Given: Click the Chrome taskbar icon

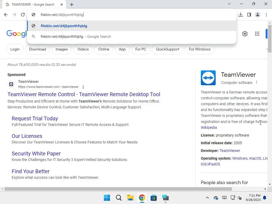Looking at the screenshot, I should point(142,198).
